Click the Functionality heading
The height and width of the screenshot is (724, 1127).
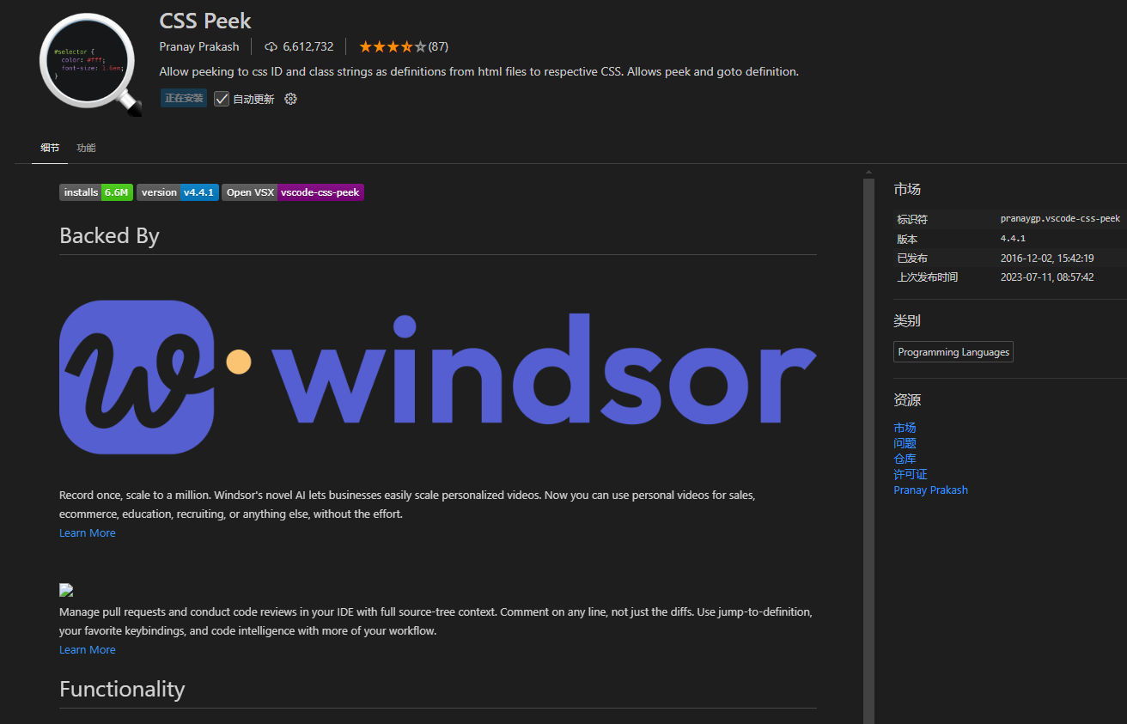[122, 689]
